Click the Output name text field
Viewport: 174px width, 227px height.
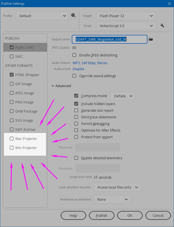tap(109, 39)
